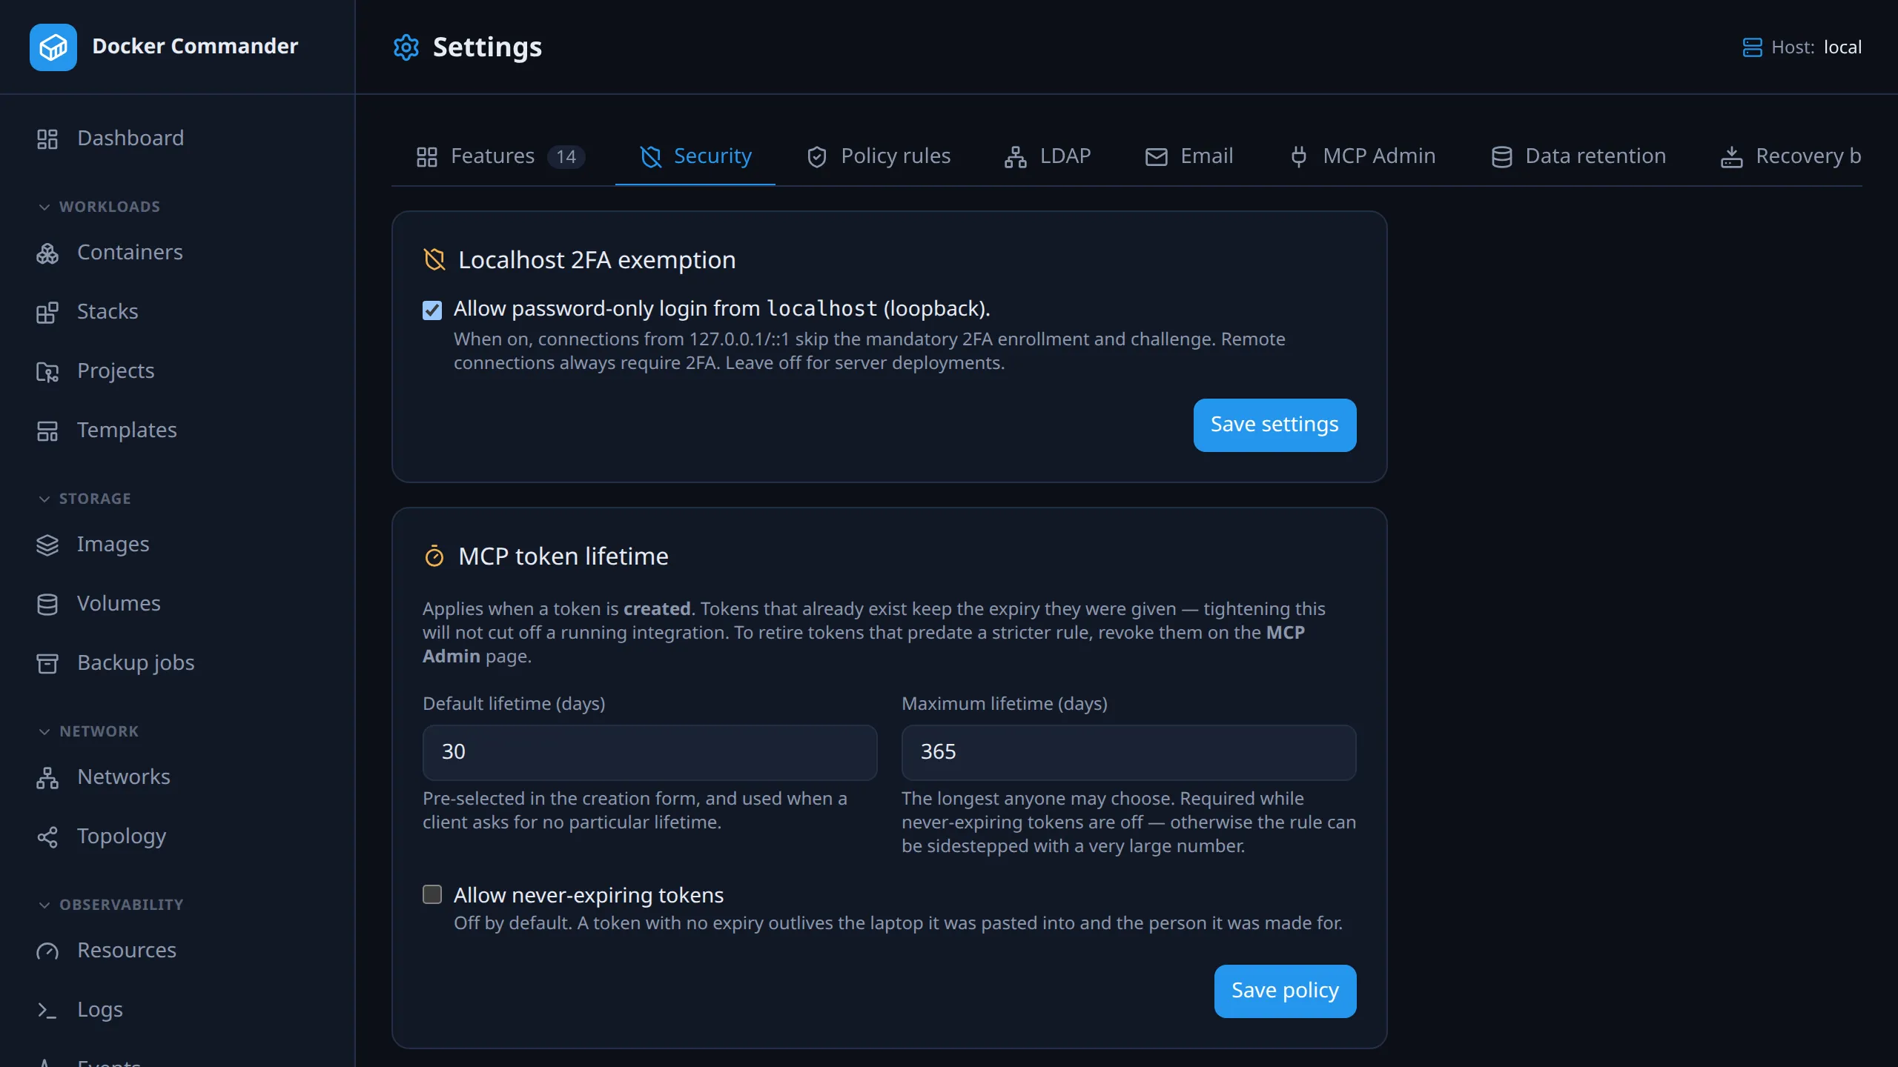
Task: Click the Features count badge 14
Action: (566, 156)
